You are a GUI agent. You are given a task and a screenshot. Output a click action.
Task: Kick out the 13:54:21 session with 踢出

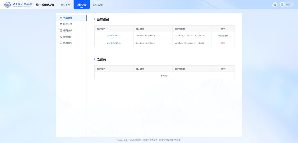(x=223, y=43)
